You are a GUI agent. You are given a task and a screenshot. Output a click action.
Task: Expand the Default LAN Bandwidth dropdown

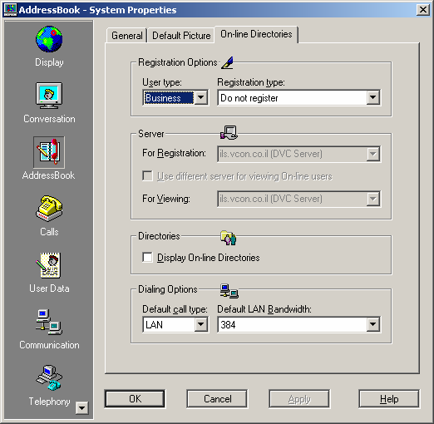373,324
